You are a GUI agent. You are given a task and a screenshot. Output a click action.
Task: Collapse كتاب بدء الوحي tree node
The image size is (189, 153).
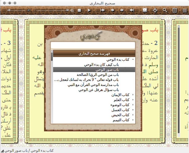[x=133, y=59]
